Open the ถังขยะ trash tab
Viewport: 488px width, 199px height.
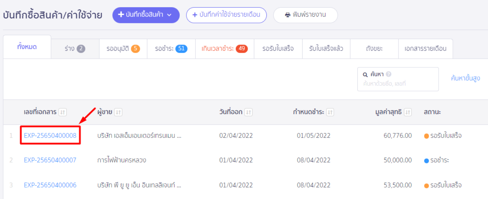pyautogui.click(x=374, y=49)
